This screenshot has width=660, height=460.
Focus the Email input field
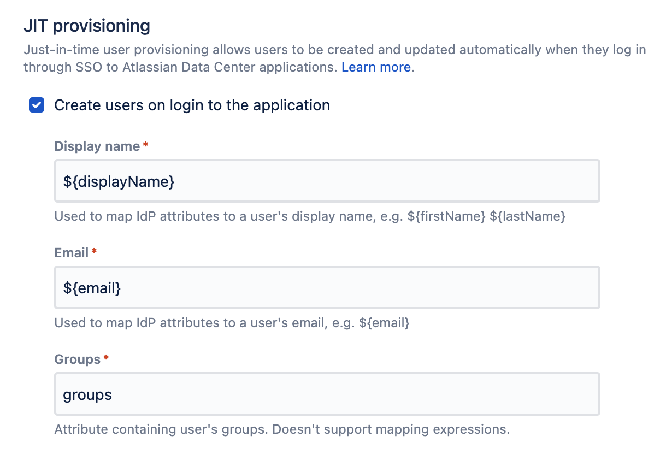point(327,287)
